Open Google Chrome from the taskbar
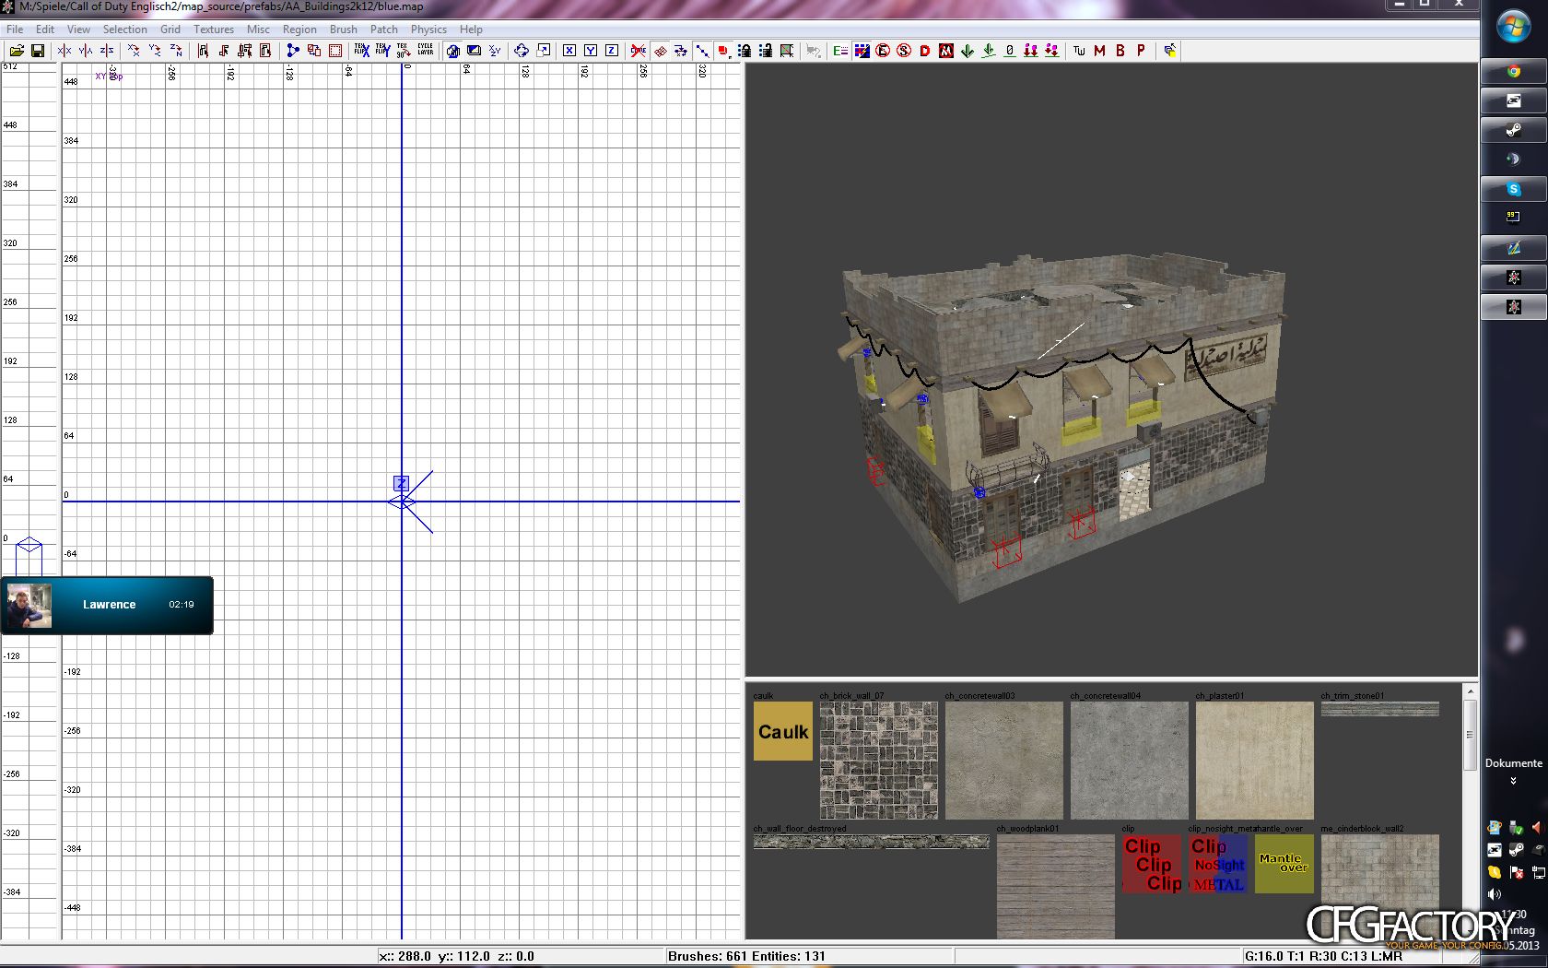The width and height of the screenshot is (1548, 968). coord(1514,71)
